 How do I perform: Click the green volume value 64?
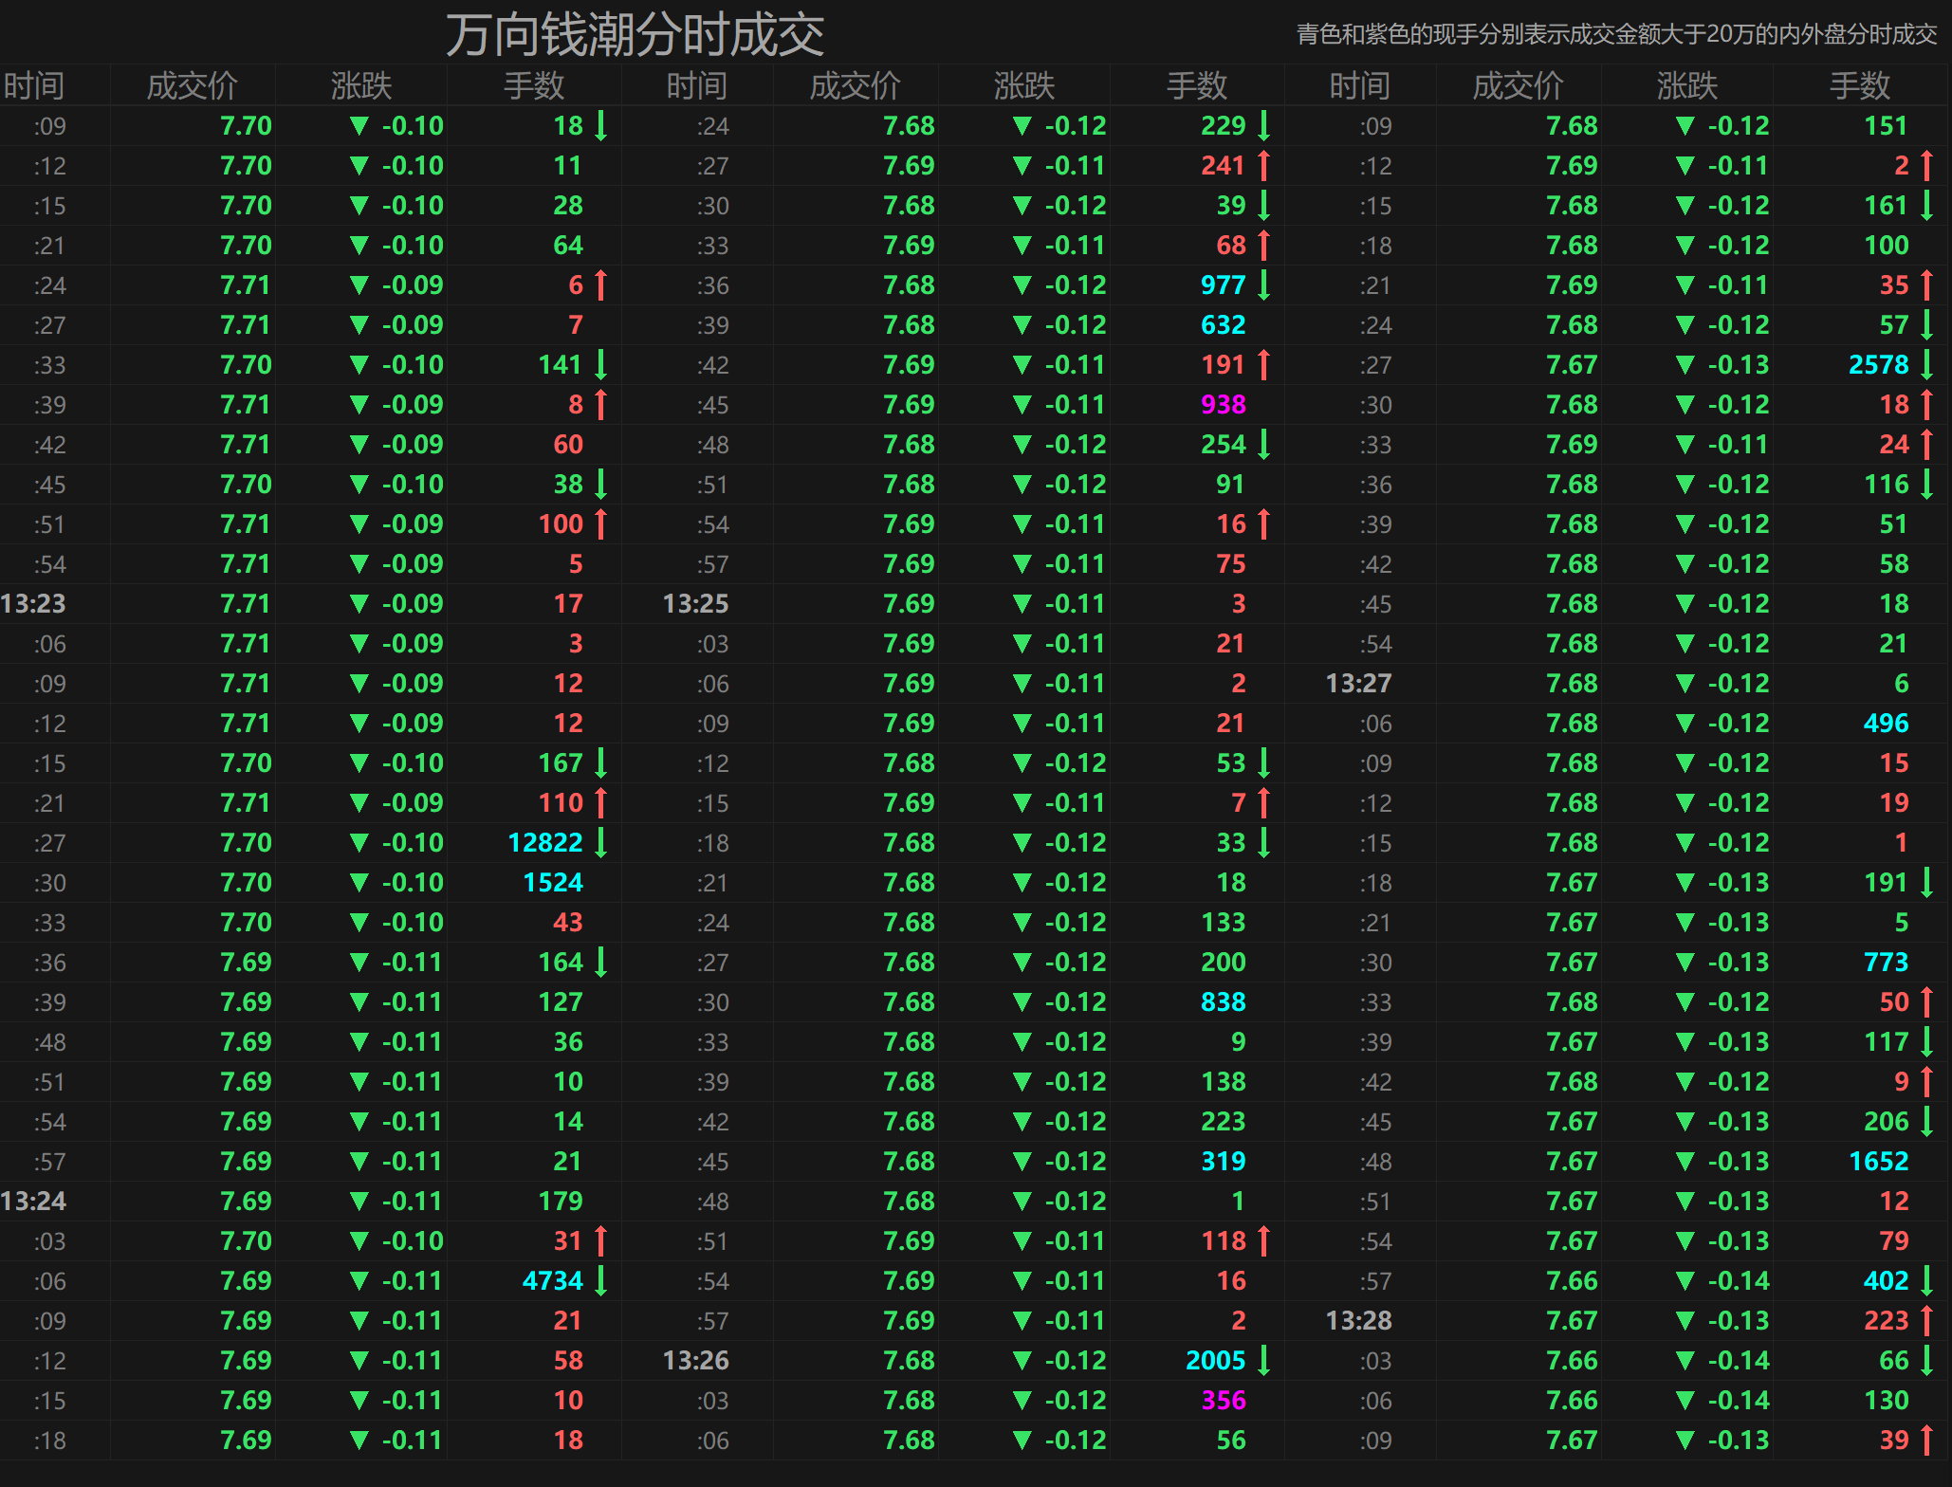pos(568,245)
